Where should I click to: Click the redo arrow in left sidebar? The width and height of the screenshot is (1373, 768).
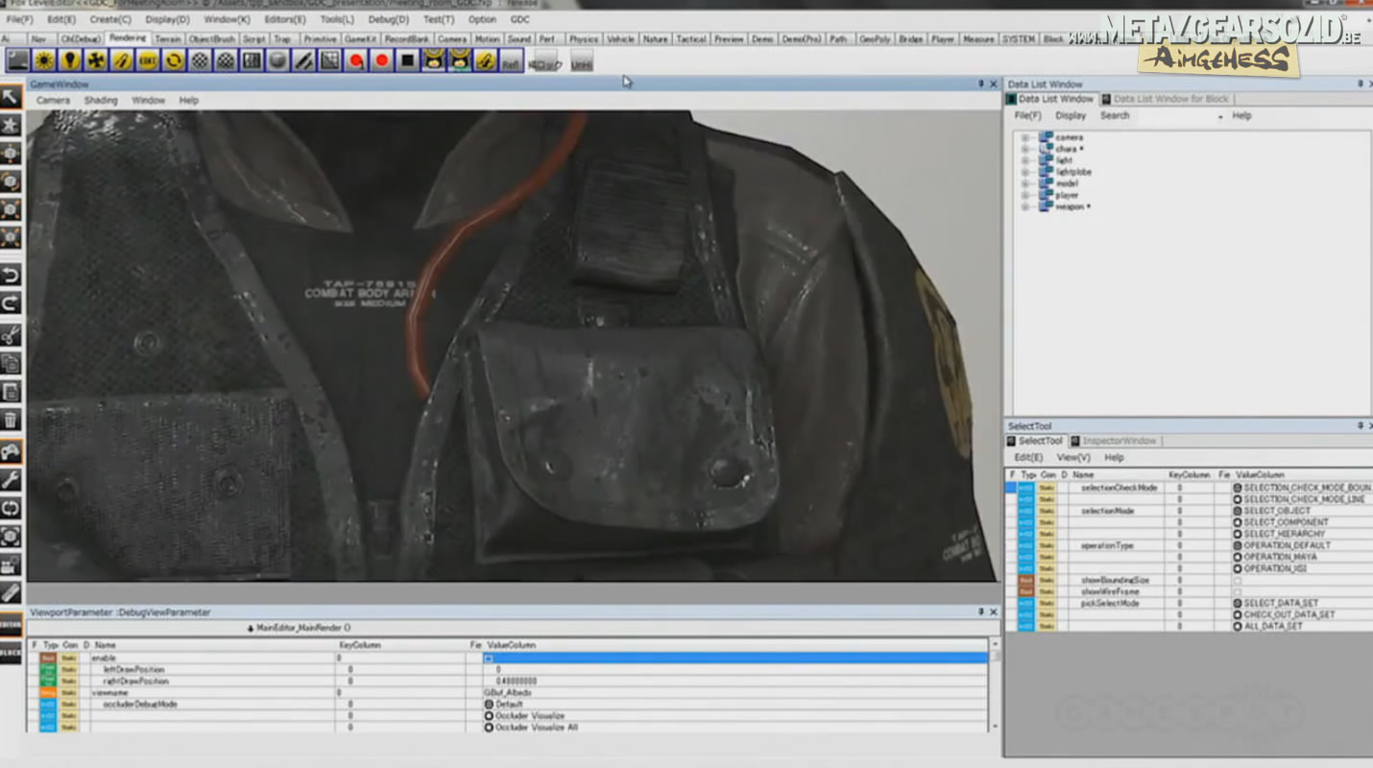coord(11,304)
